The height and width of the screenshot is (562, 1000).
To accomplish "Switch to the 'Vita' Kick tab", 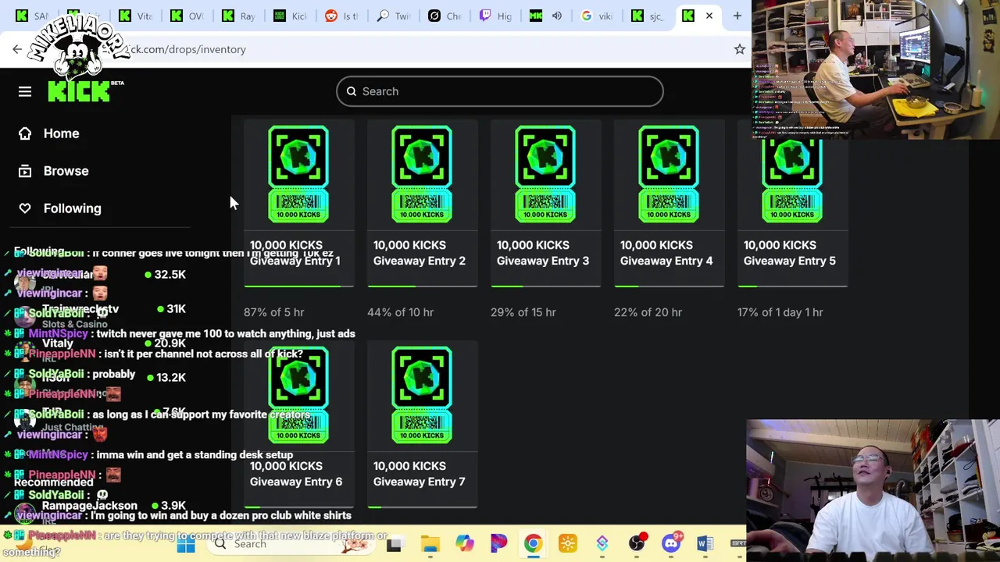I will pos(134,16).
